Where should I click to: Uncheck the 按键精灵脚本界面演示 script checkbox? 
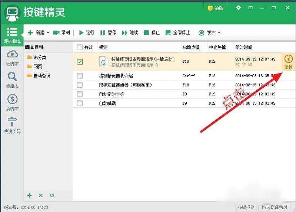pyautogui.click(x=80, y=62)
